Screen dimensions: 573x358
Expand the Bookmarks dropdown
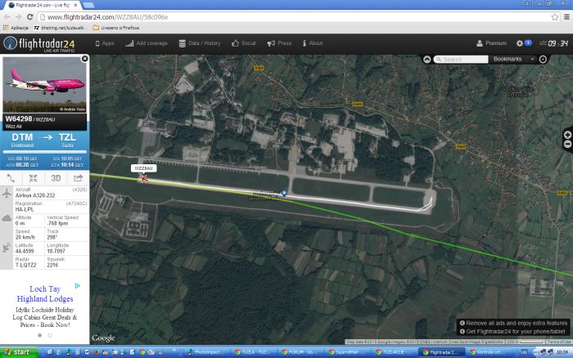[x=513, y=59]
